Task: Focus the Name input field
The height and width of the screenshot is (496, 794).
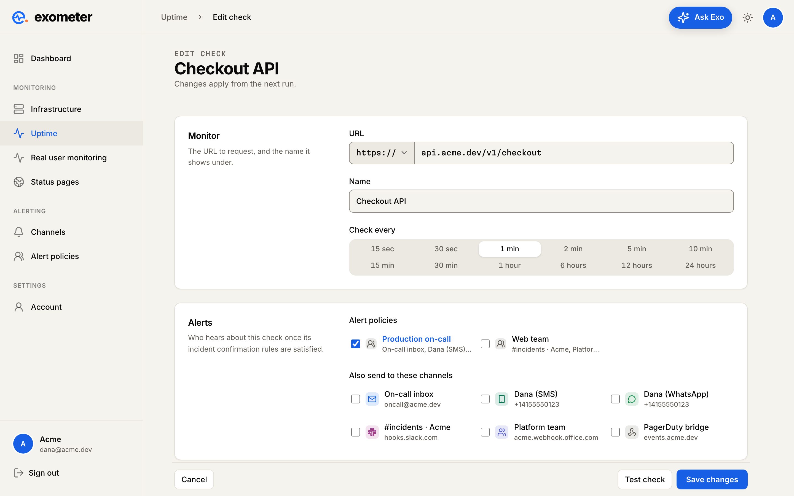Action: click(541, 201)
